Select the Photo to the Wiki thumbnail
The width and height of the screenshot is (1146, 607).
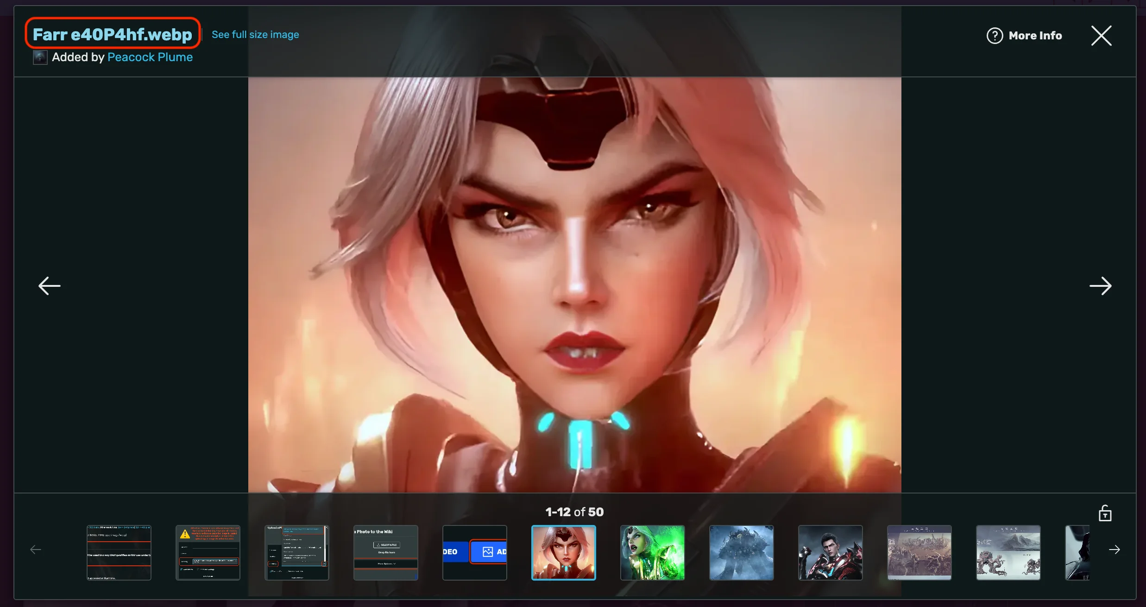coord(385,552)
